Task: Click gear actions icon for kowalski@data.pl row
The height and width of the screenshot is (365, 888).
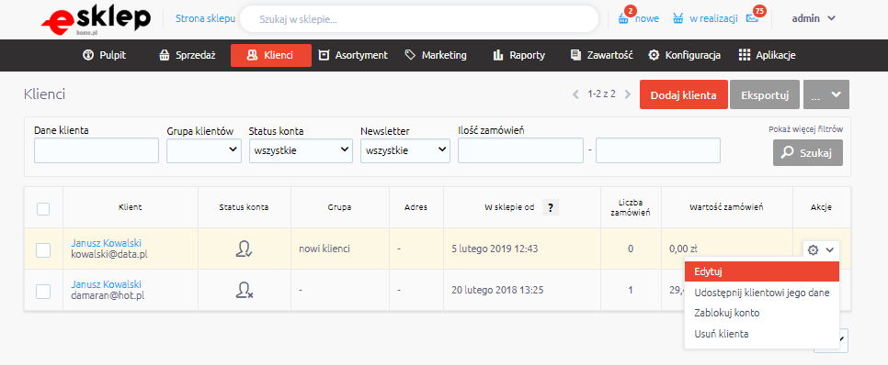Action: click(814, 249)
